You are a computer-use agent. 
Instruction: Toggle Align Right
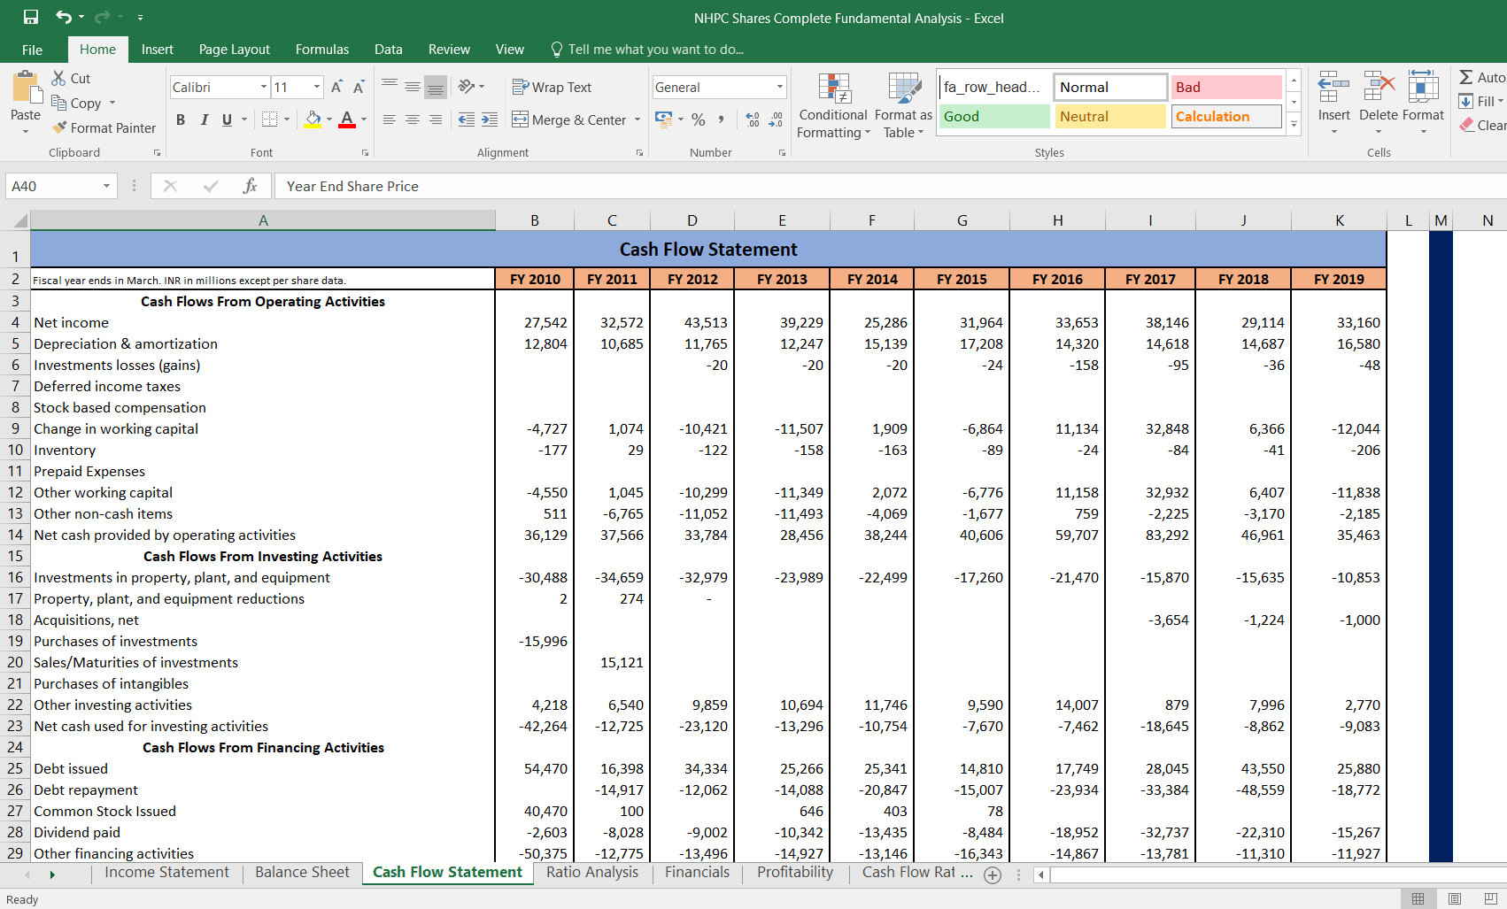point(436,119)
